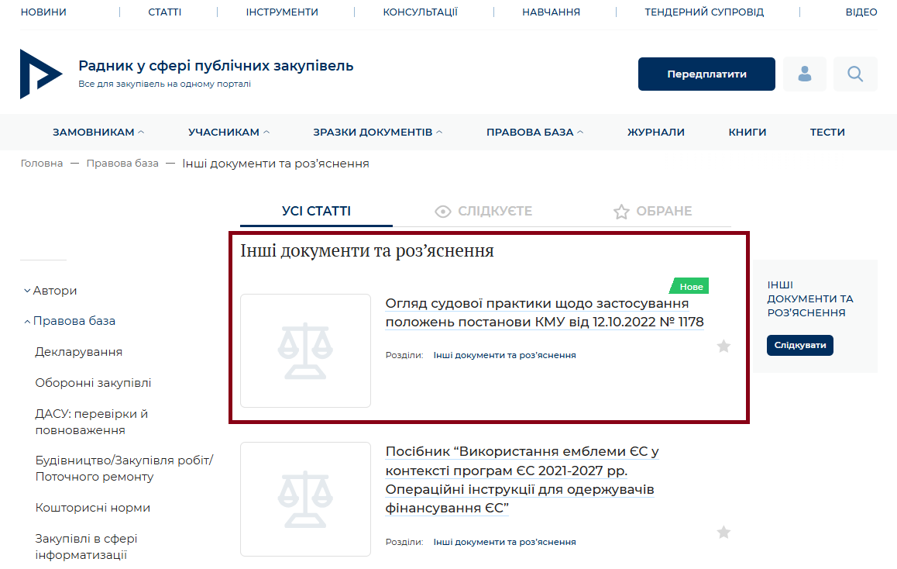The image size is (897, 569).
Task: Click the site logo triangle
Action: coord(40,74)
